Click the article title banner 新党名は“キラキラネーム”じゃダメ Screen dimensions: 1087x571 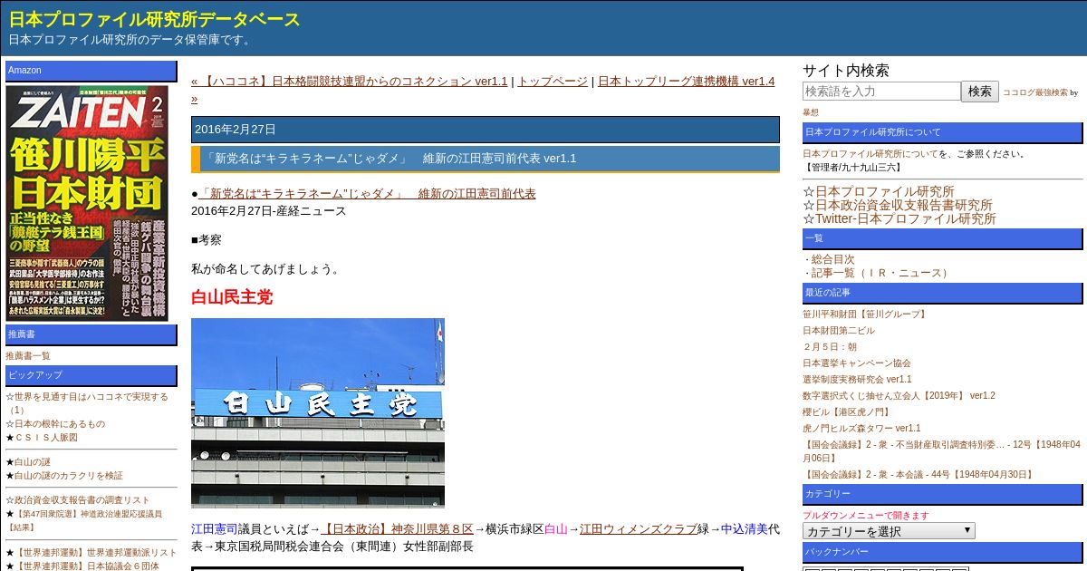pos(486,159)
